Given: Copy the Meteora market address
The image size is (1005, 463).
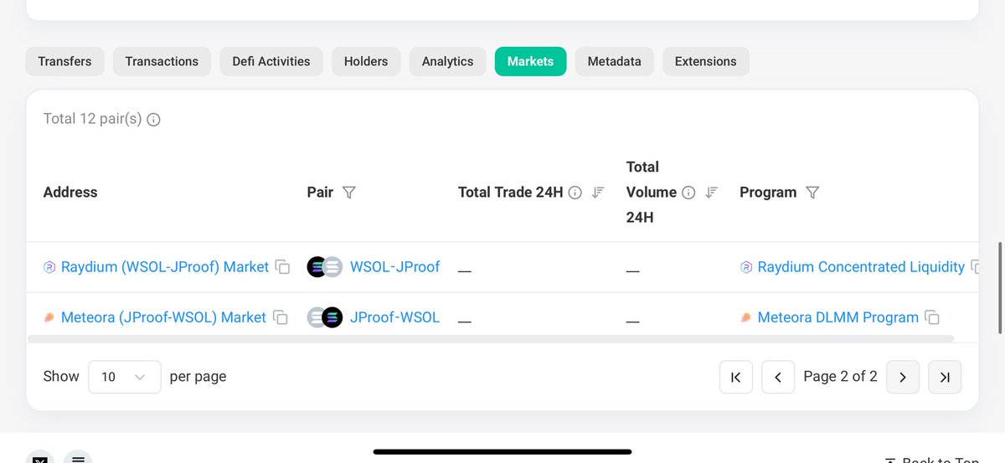Looking at the screenshot, I should coord(281,317).
